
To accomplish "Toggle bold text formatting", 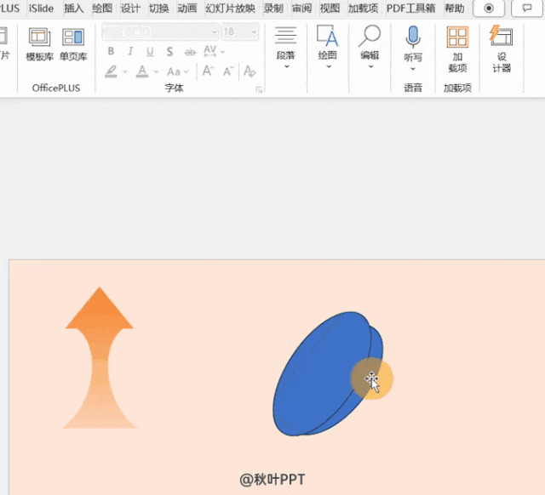I will tap(111, 52).
